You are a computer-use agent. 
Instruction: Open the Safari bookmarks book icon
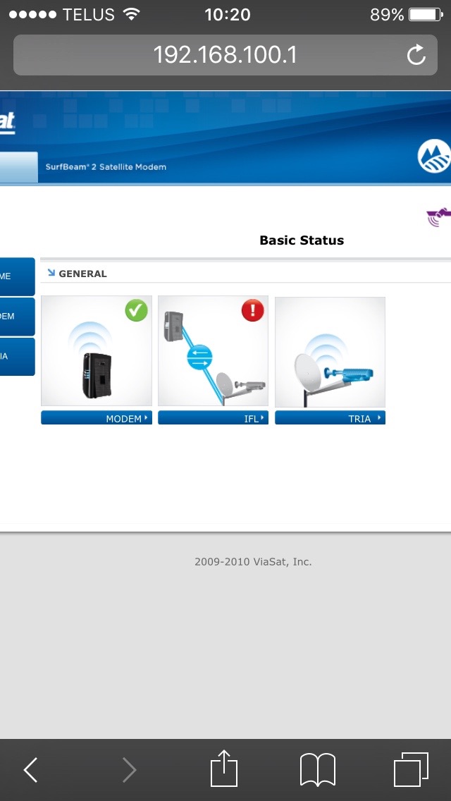[317, 769]
